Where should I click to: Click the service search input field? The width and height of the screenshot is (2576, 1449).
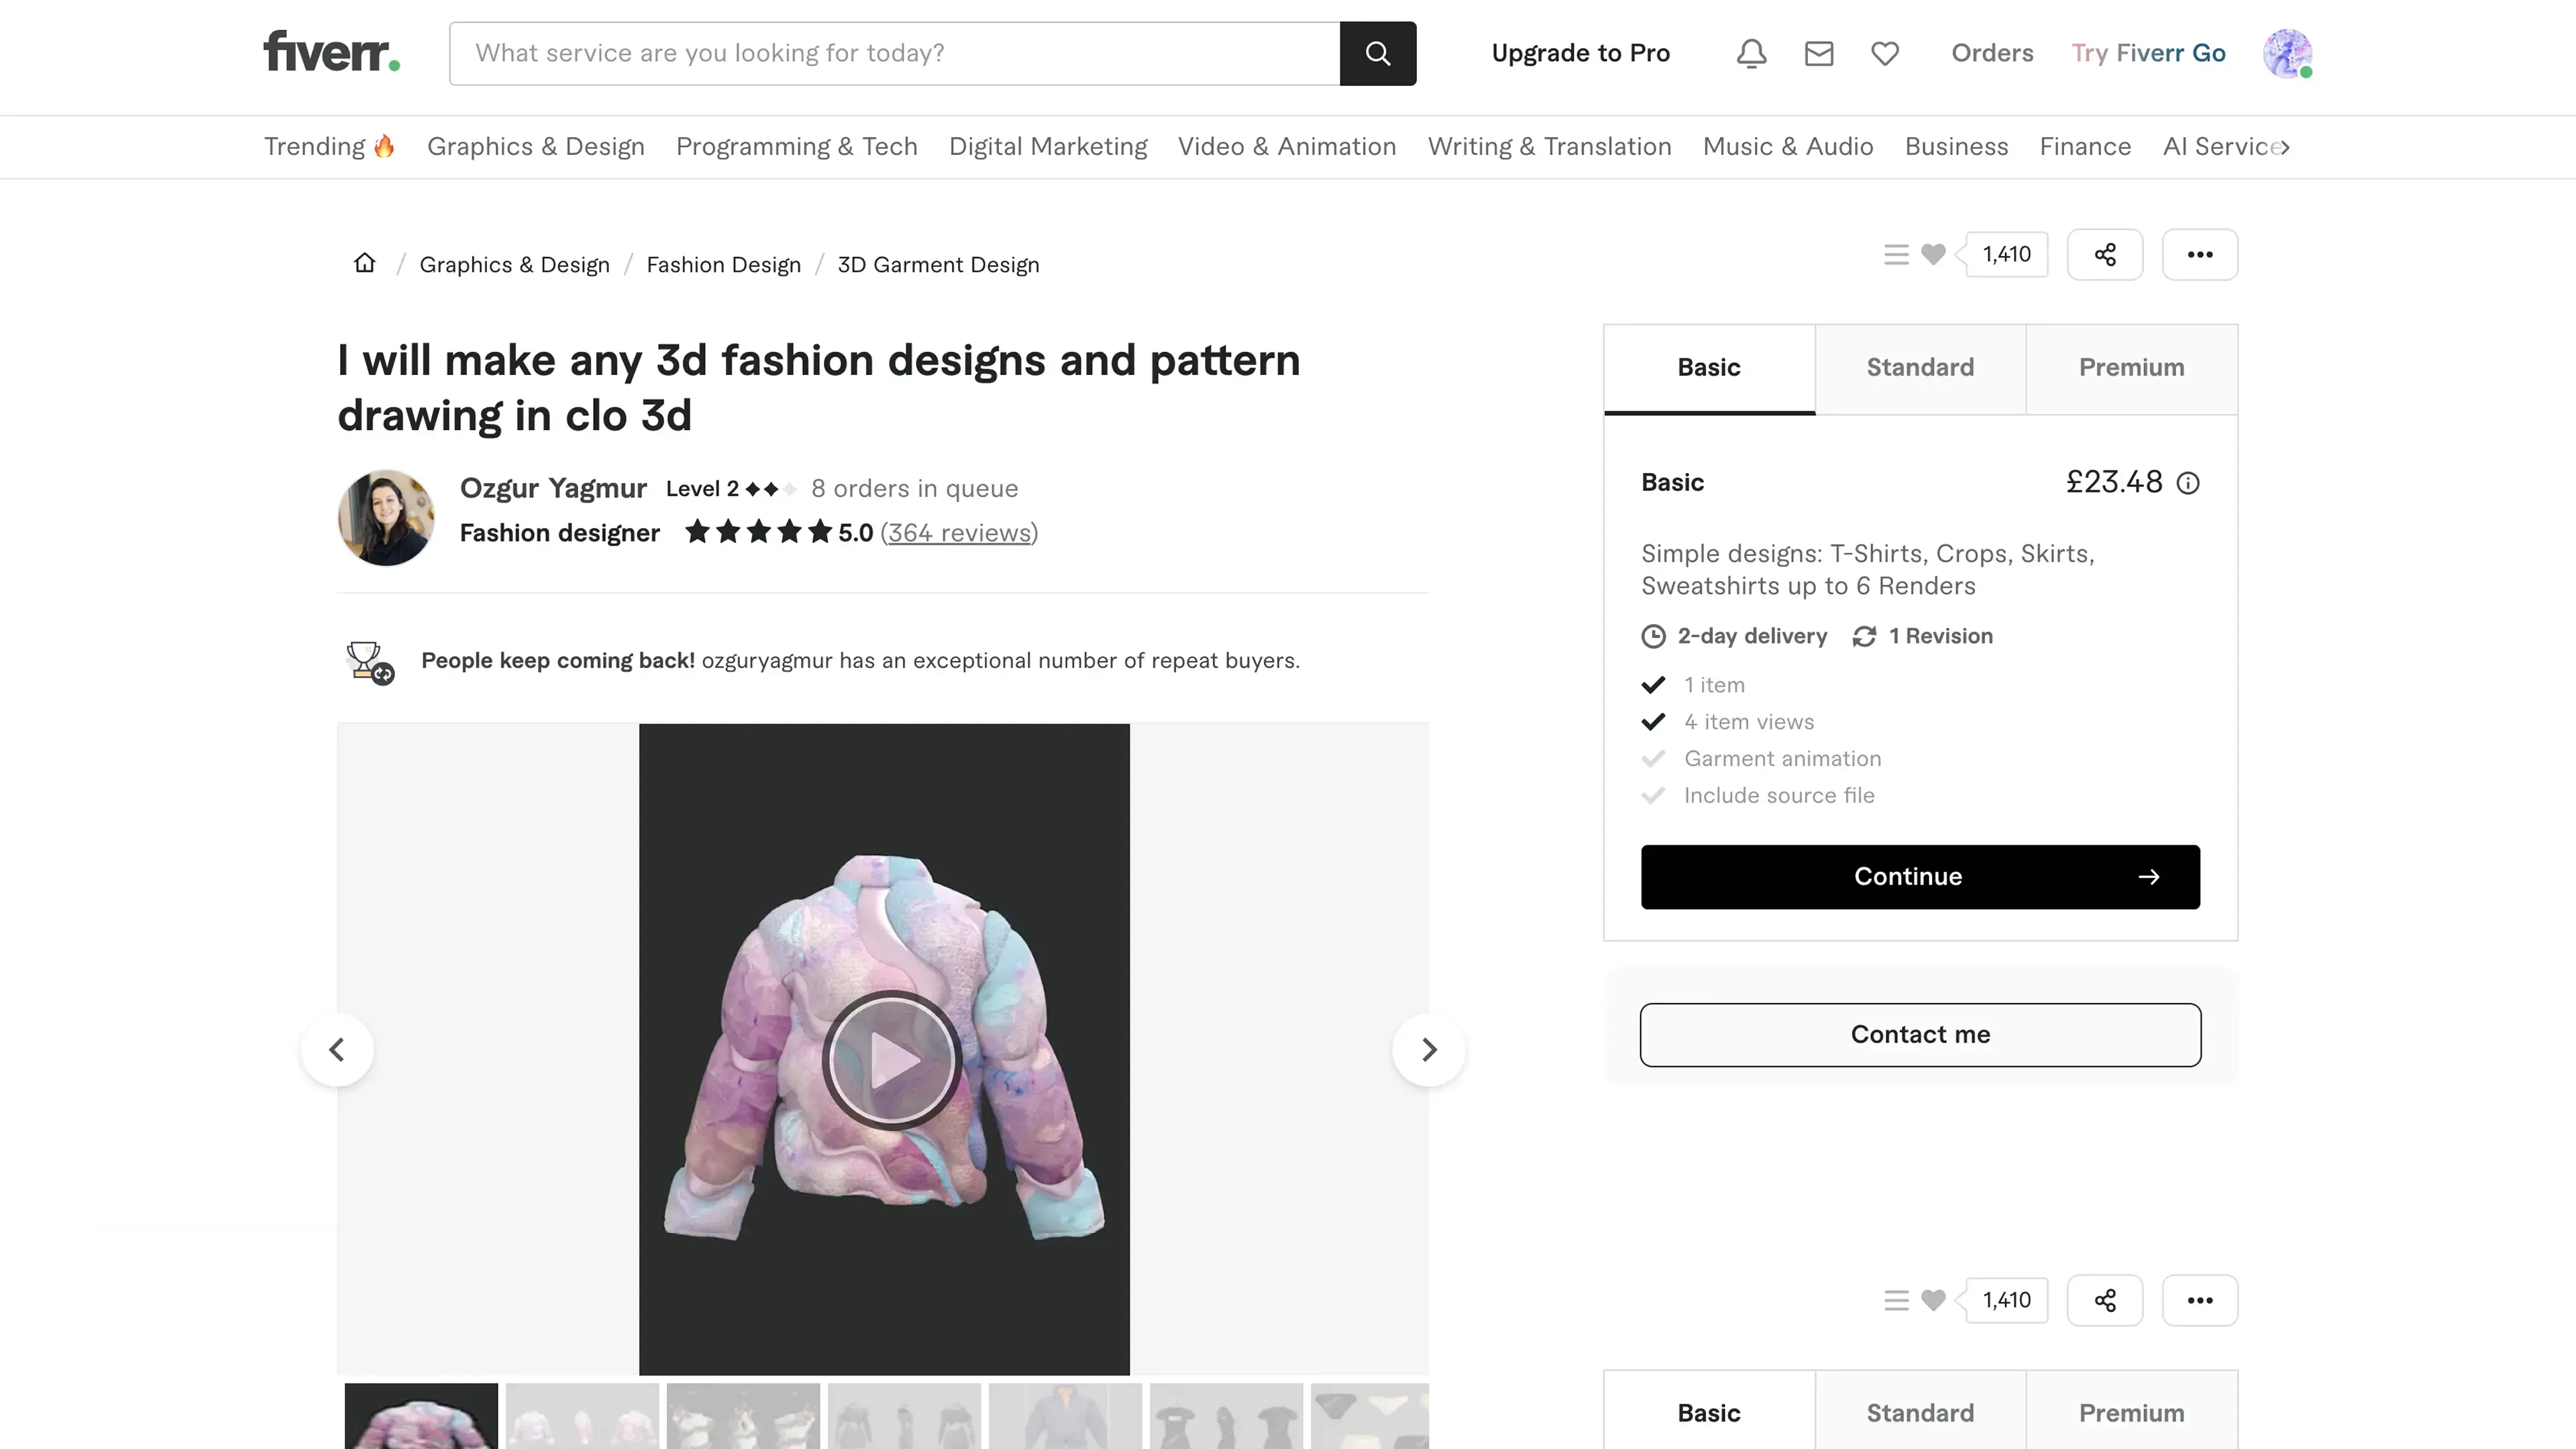894,53
